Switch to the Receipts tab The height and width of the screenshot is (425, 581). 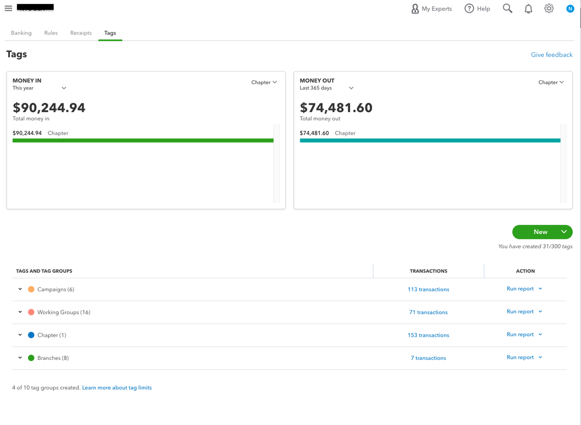[81, 33]
